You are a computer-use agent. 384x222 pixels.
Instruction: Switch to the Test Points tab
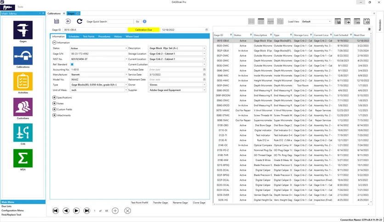[x=89, y=36]
